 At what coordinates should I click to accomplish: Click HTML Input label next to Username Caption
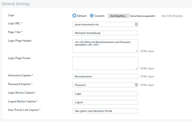click(x=147, y=77)
